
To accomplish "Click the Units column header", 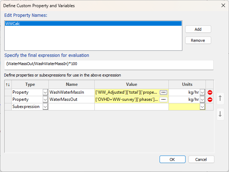I will (x=187, y=84).
